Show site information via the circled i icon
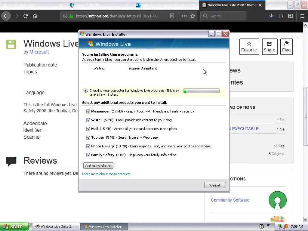Viewport: 308px width, 231px height. (65, 16)
